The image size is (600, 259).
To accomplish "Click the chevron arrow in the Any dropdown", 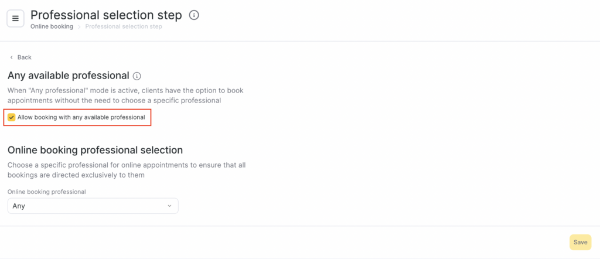I will pos(169,206).
